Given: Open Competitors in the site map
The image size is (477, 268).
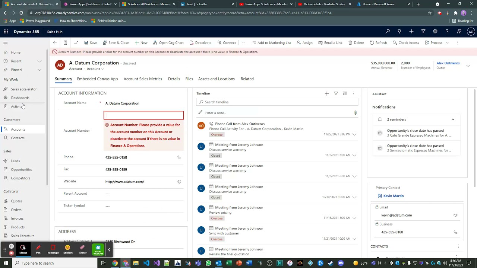Looking at the screenshot, I should click(x=20, y=178).
